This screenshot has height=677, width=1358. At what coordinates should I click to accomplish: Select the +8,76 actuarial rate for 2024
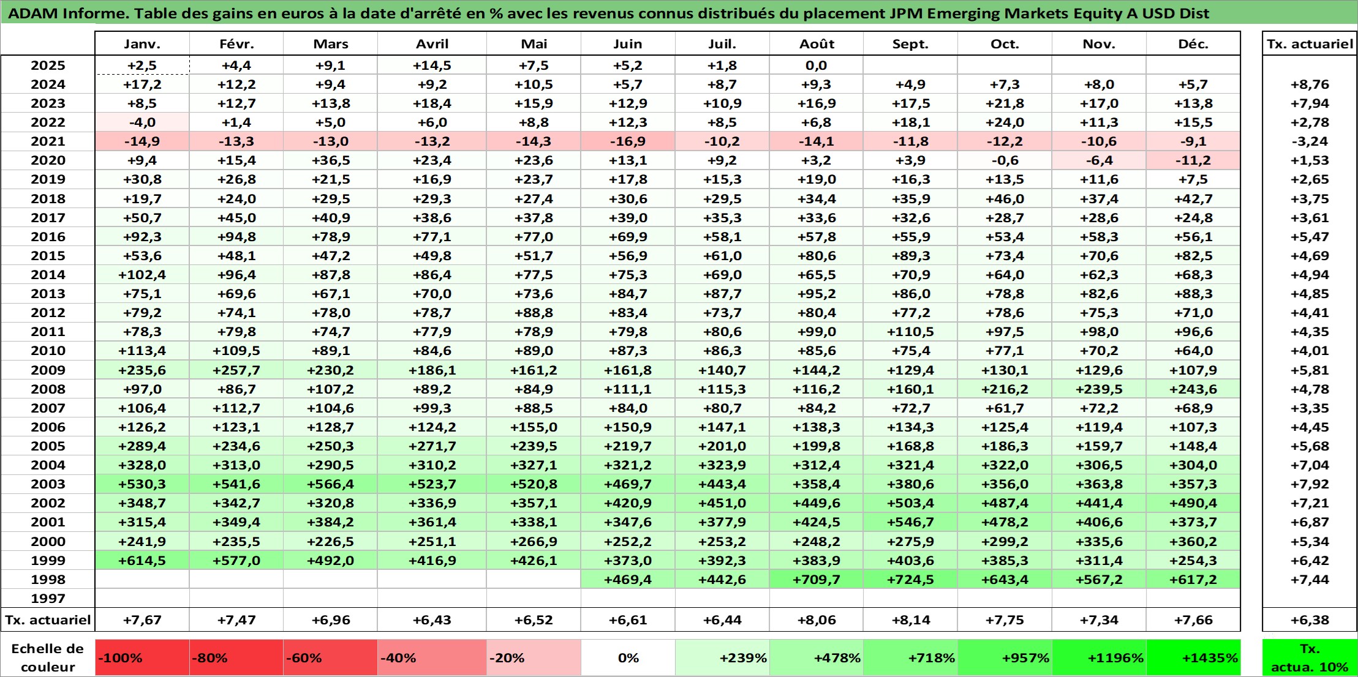coord(1310,84)
